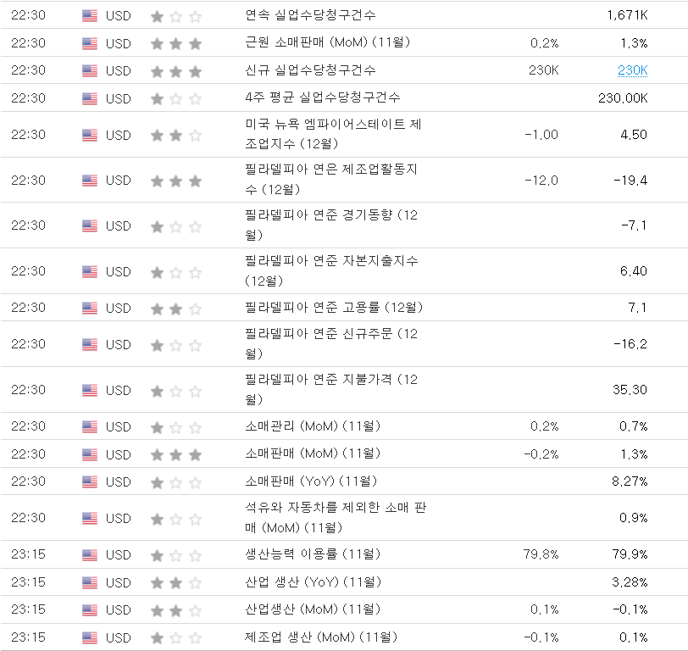Click the US flag beside 연속 실업수당청구건수
This screenshot has height=651, width=688.
(x=90, y=15)
